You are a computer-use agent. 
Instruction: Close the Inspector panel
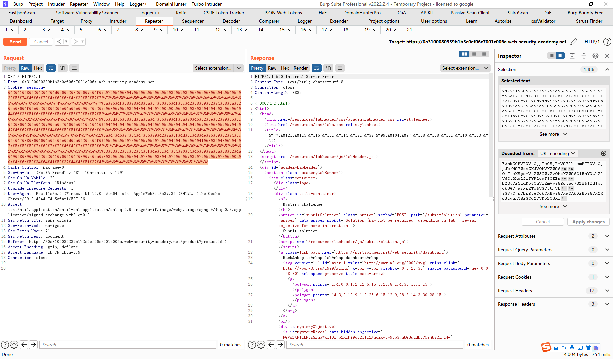[x=607, y=56]
